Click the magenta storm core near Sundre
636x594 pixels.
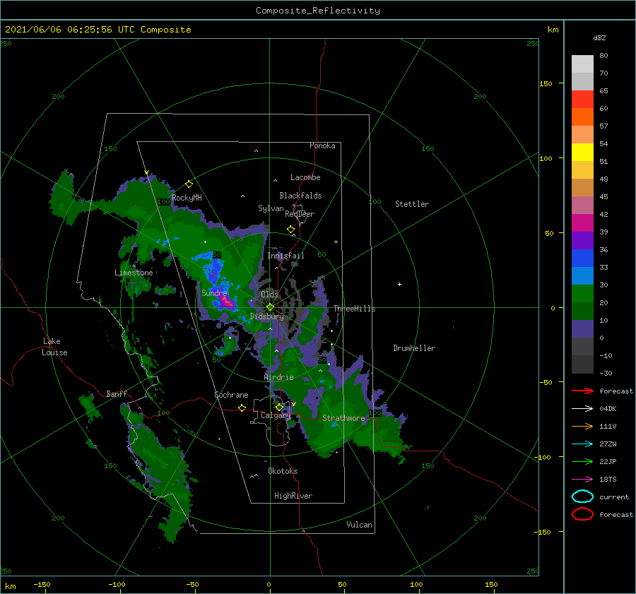pos(225,302)
